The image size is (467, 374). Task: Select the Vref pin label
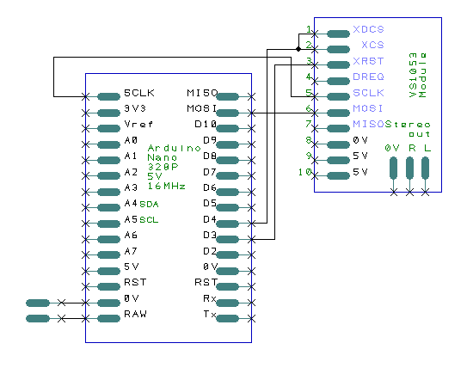(x=138, y=124)
